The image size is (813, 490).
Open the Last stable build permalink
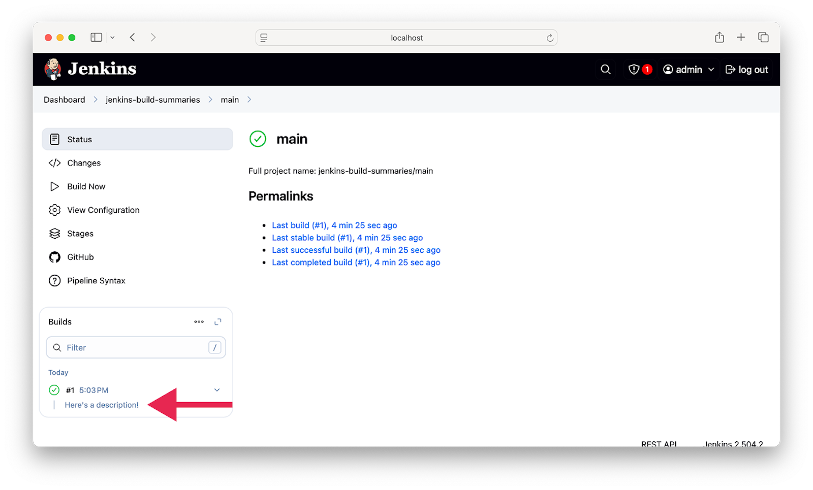[347, 237]
